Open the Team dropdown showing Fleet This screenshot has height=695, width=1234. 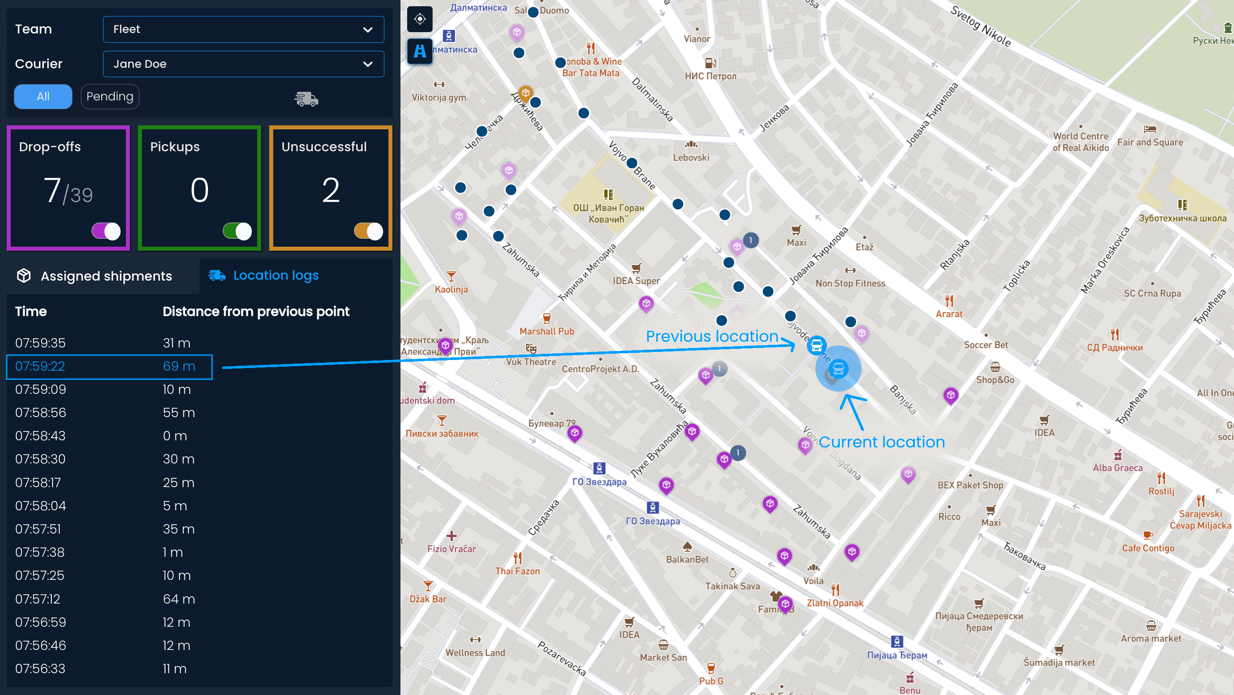pyautogui.click(x=243, y=29)
